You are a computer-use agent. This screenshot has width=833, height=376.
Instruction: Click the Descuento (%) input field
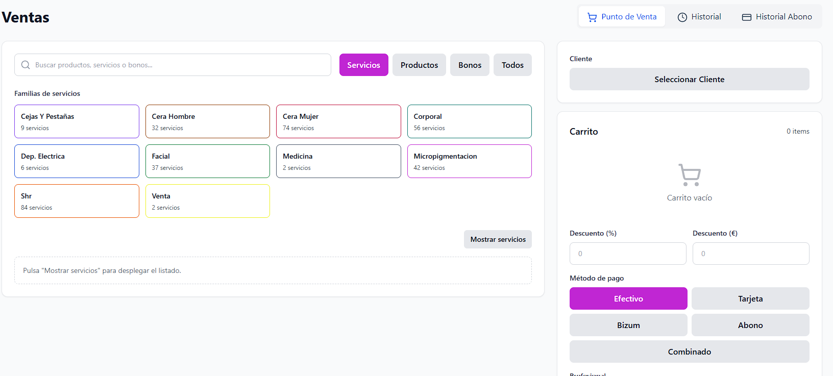tap(628, 254)
